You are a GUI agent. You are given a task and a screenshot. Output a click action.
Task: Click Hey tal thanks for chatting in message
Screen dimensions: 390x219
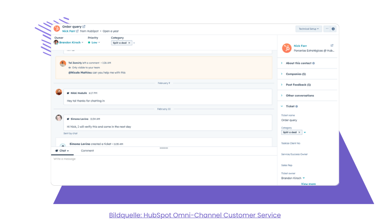coord(86,101)
